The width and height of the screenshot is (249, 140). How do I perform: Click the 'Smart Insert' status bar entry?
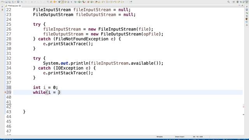tap(180, 136)
